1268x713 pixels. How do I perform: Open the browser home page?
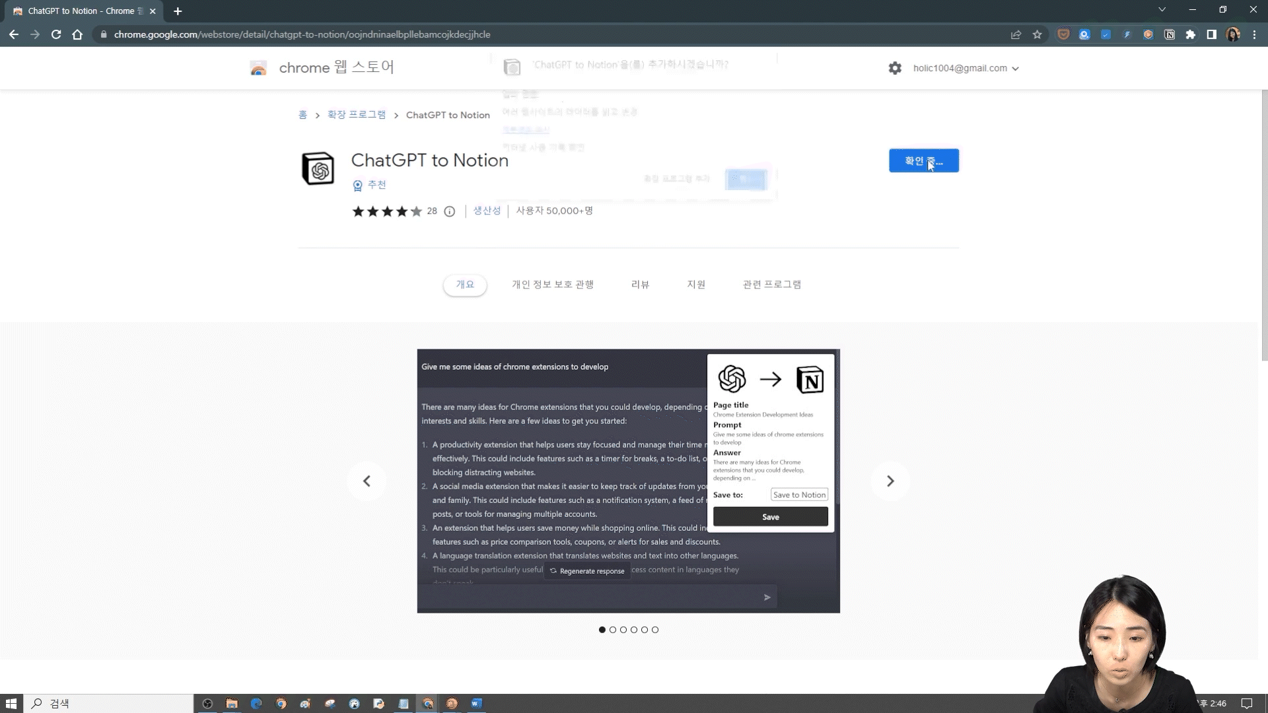coord(77,34)
